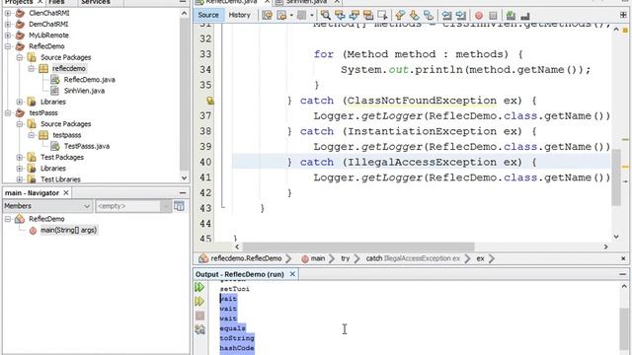Viewport: 632px width, 355px height.
Task: Click the <empty> filter combo box
Action: coord(133,206)
